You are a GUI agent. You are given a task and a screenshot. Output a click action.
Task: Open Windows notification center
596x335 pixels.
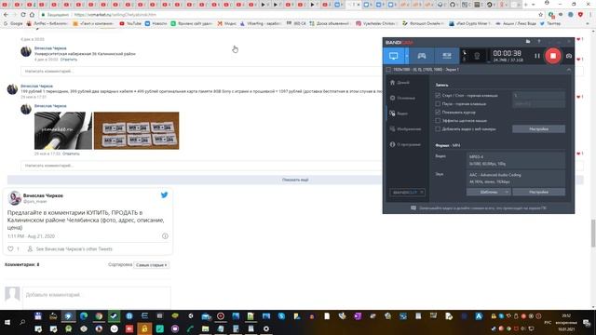(x=588, y=323)
